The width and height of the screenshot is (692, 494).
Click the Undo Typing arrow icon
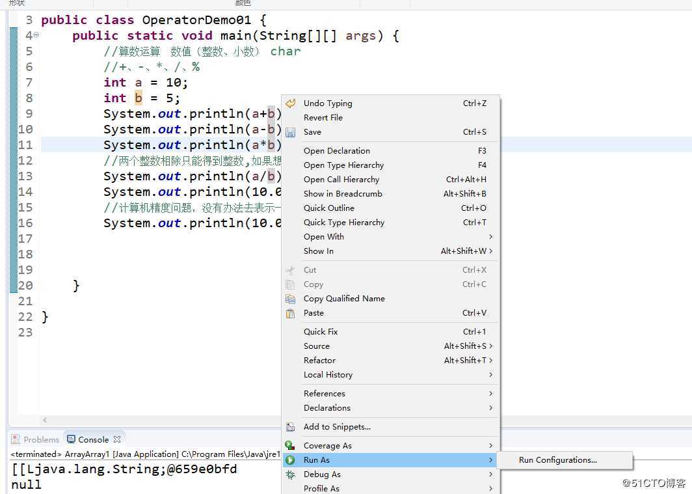click(x=290, y=103)
